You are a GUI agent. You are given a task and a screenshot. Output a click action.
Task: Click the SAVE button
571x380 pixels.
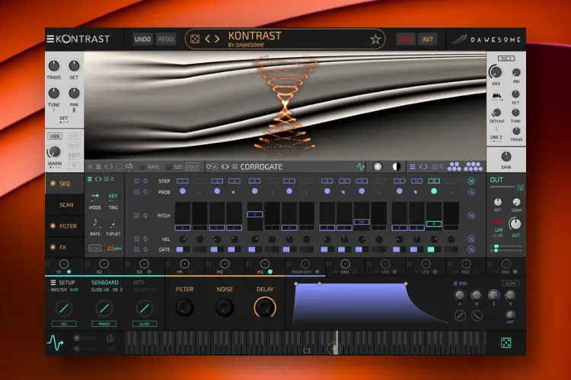(x=405, y=39)
